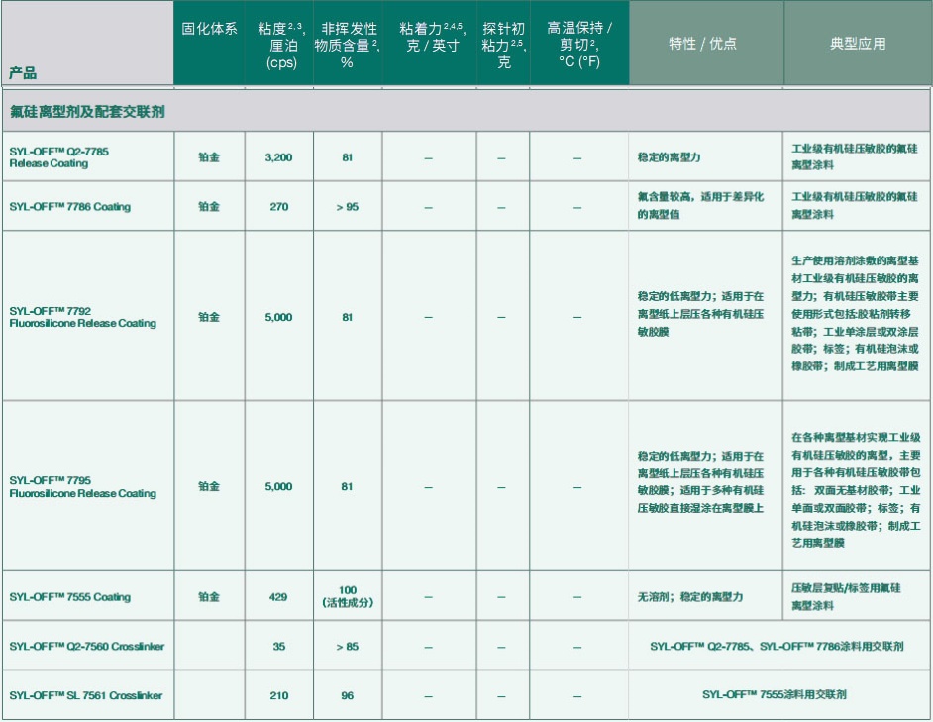933x722 pixels.
Task: Click 81 in the 7792 row
Action: [347, 317]
